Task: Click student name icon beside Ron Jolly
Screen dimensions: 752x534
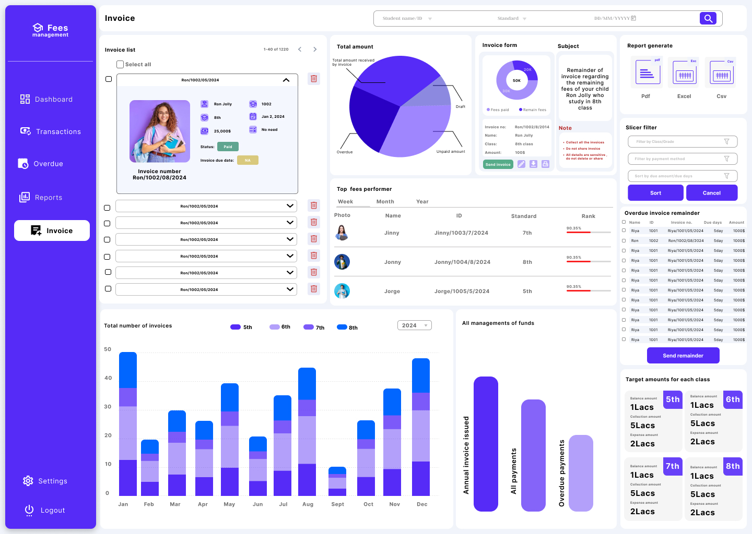Action: tap(205, 104)
